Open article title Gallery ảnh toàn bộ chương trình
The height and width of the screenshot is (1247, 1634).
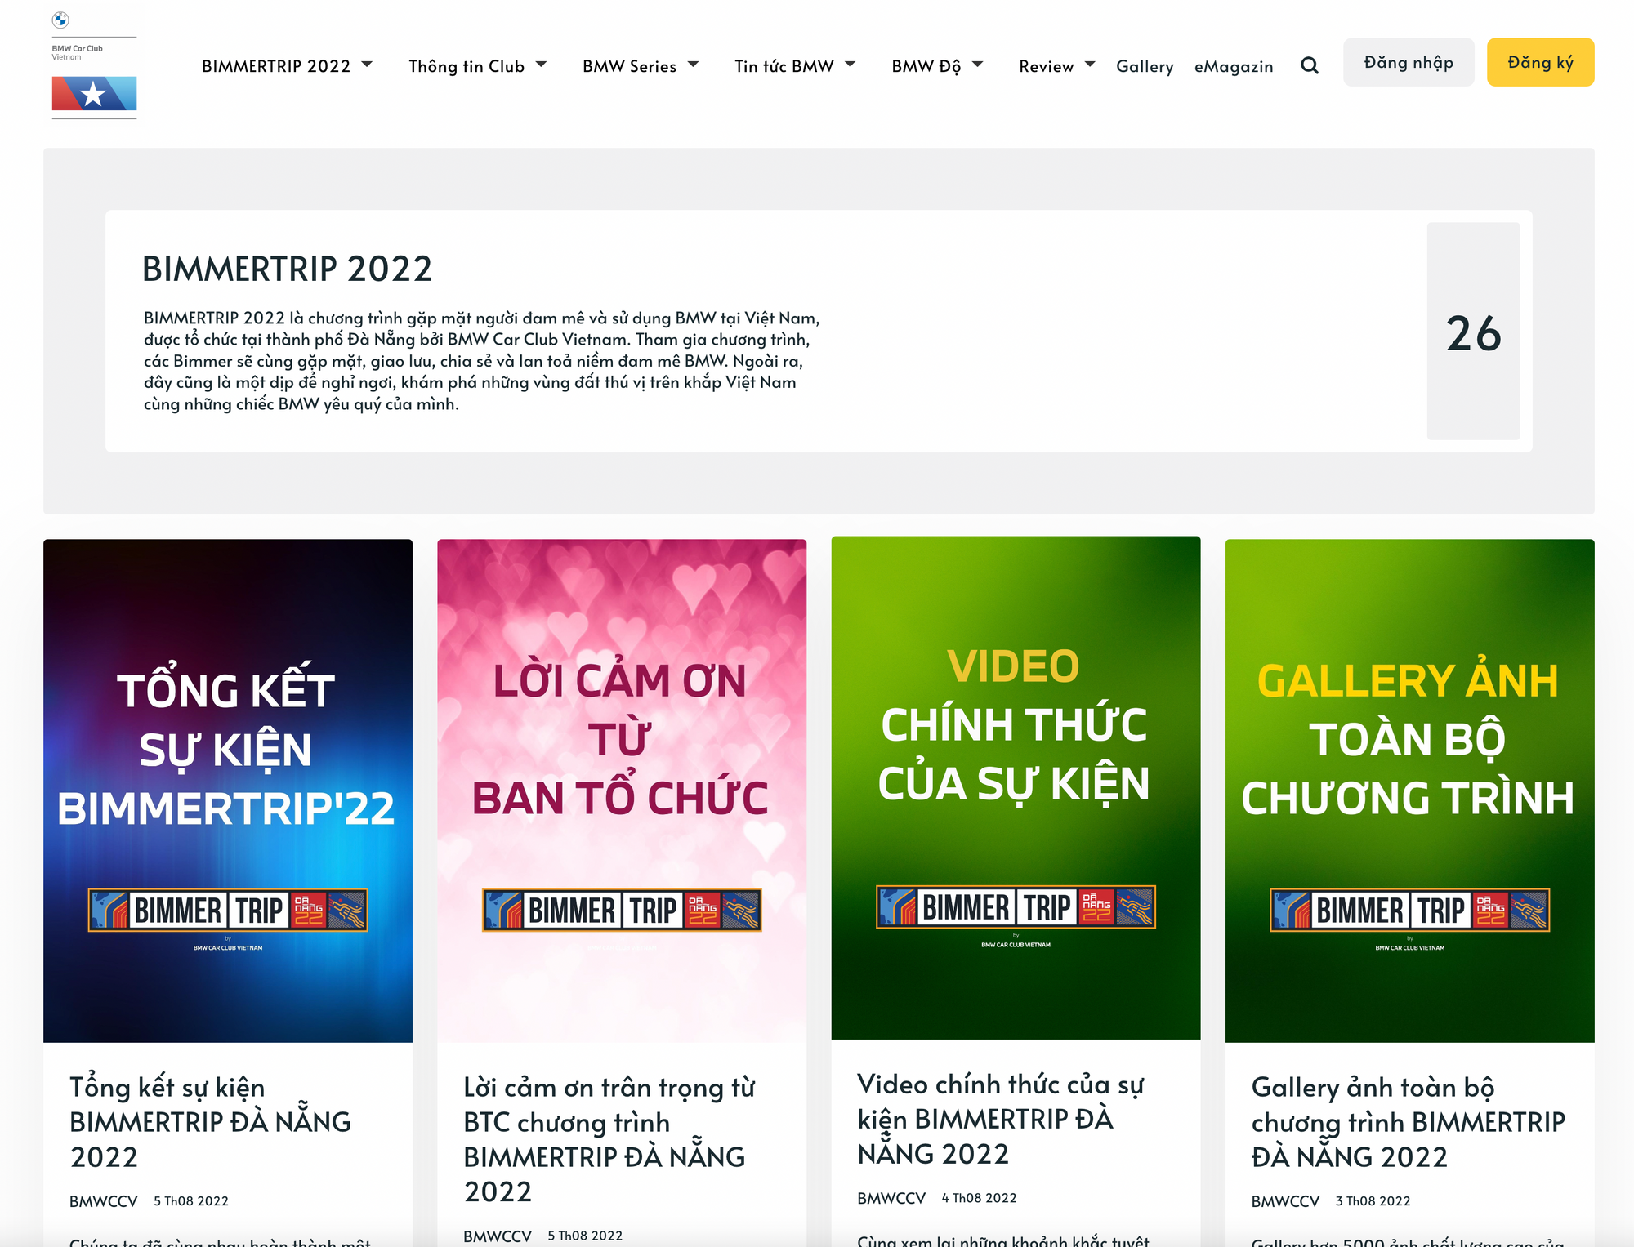tap(1409, 1122)
